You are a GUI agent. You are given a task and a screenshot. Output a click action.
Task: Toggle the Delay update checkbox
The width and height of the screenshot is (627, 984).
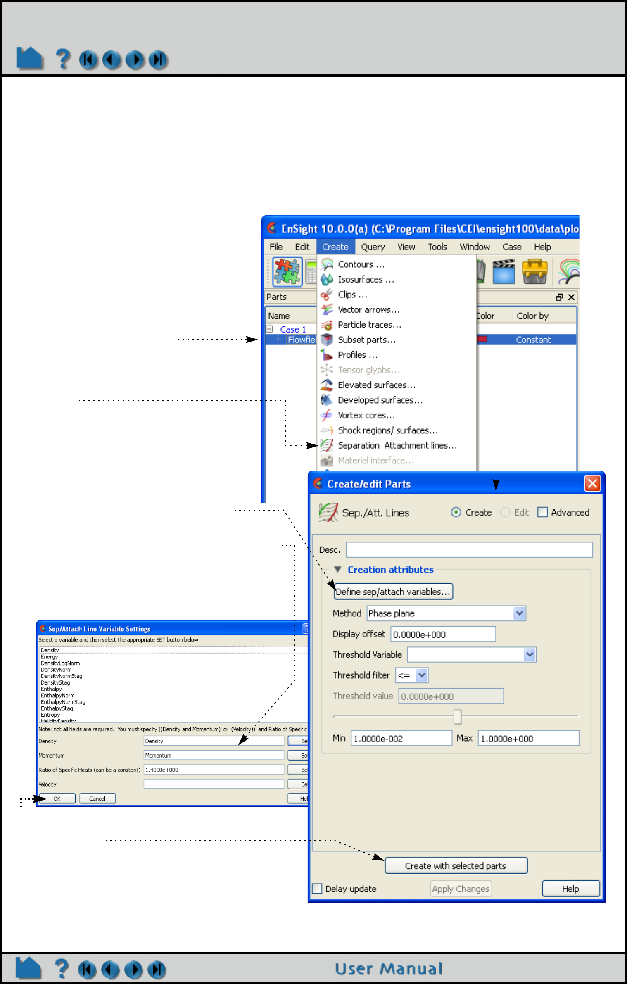coord(317,889)
